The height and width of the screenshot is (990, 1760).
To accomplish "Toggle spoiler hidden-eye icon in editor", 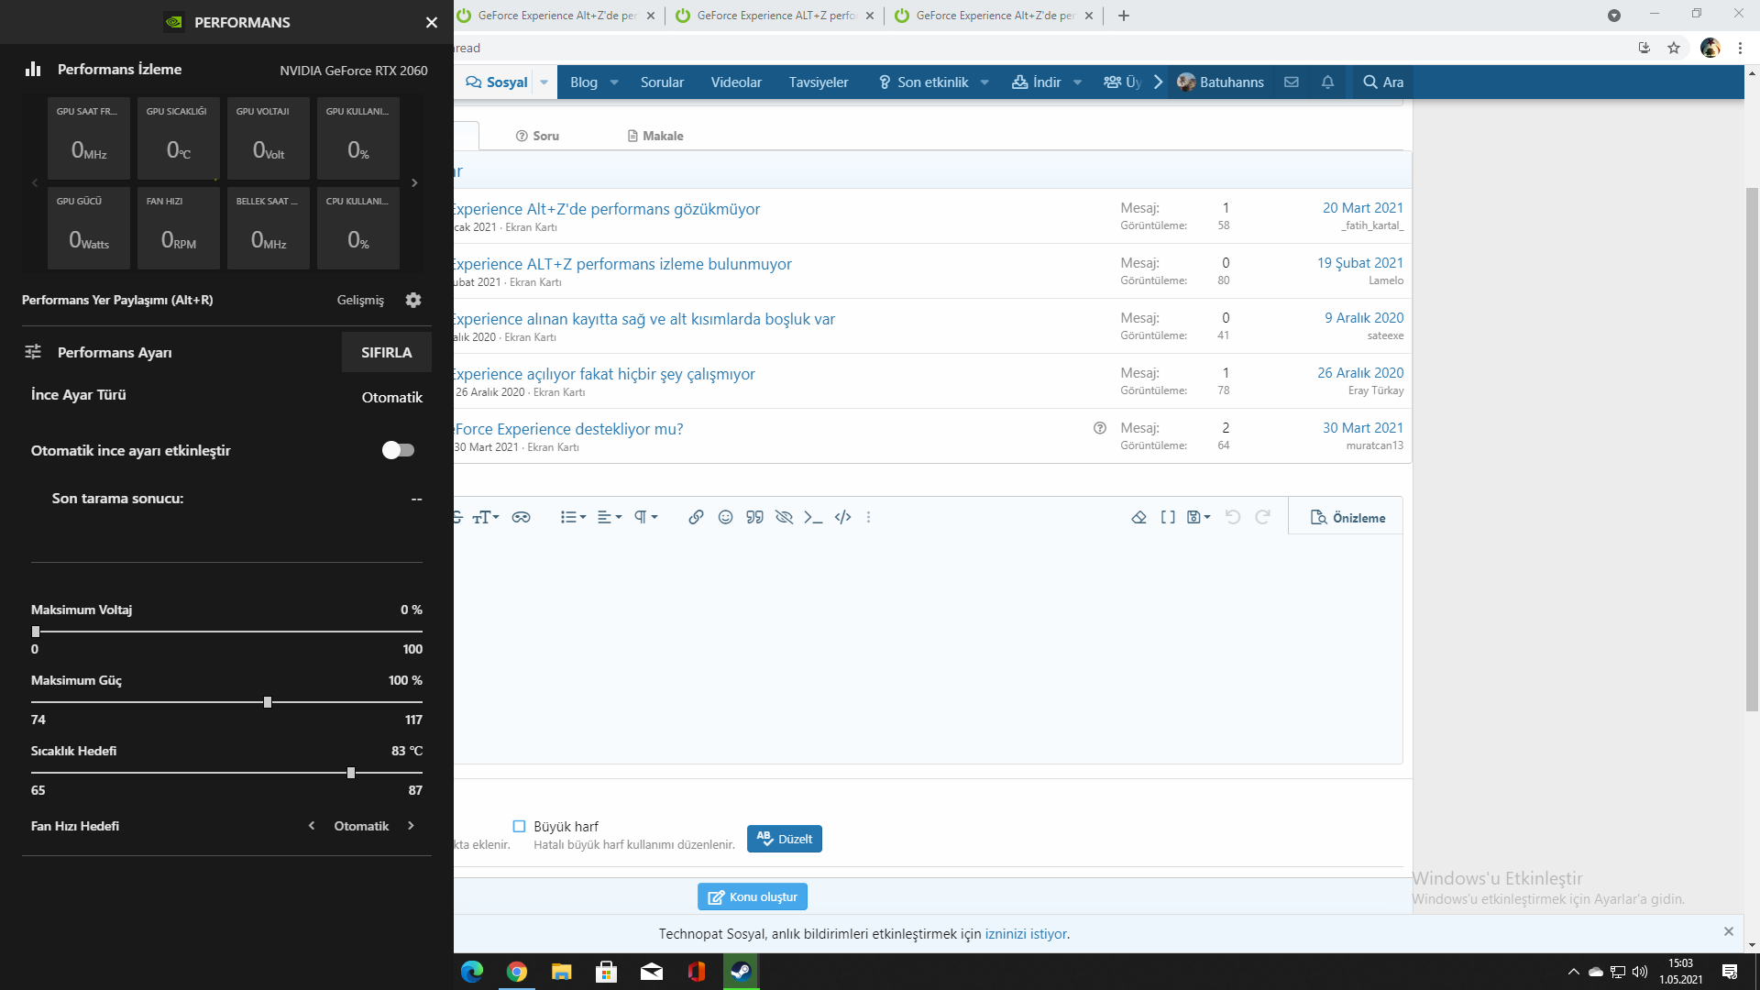I will click(784, 517).
